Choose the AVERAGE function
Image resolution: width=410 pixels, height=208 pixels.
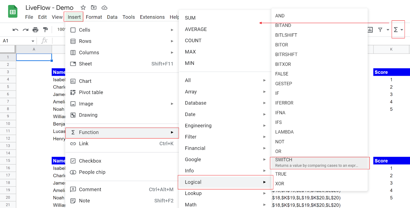[x=225, y=29]
